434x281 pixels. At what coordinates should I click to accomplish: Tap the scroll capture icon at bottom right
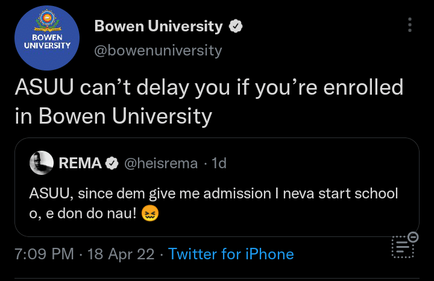(401, 247)
